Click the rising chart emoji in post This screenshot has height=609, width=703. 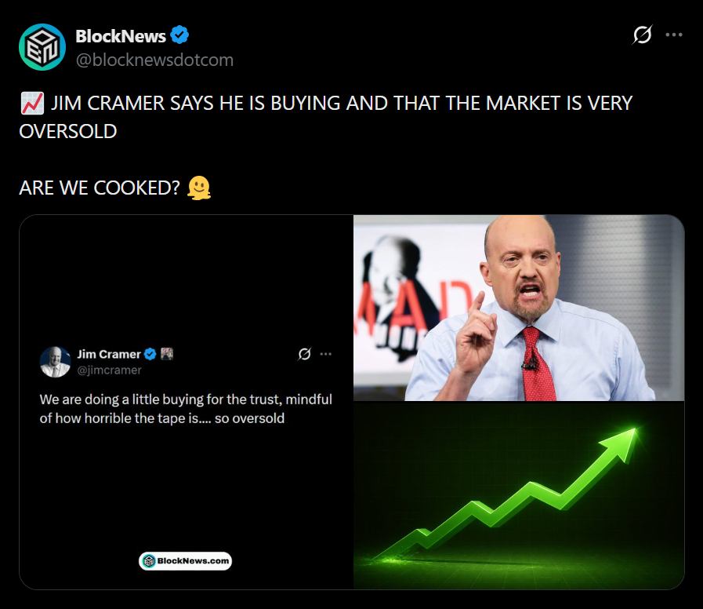31,104
